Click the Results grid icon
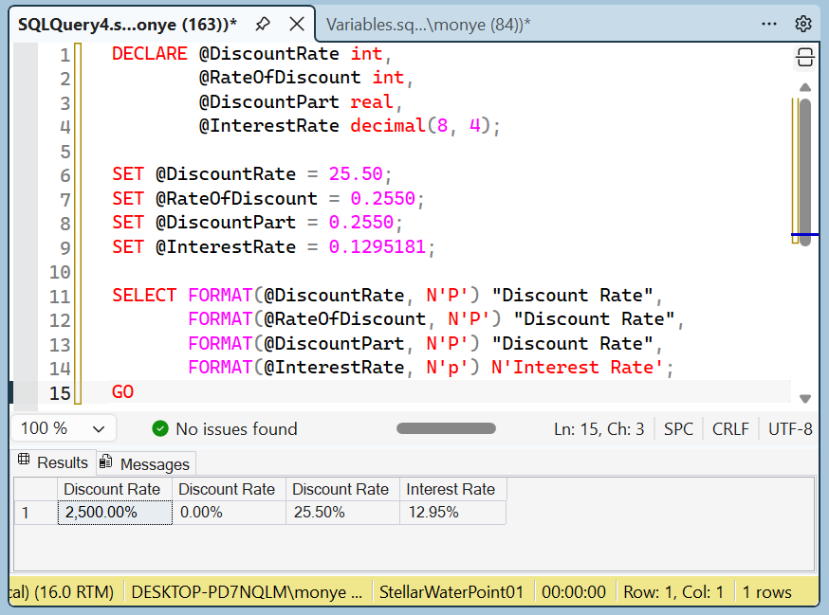Screen dimensions: 829x615 pos(24,460)
